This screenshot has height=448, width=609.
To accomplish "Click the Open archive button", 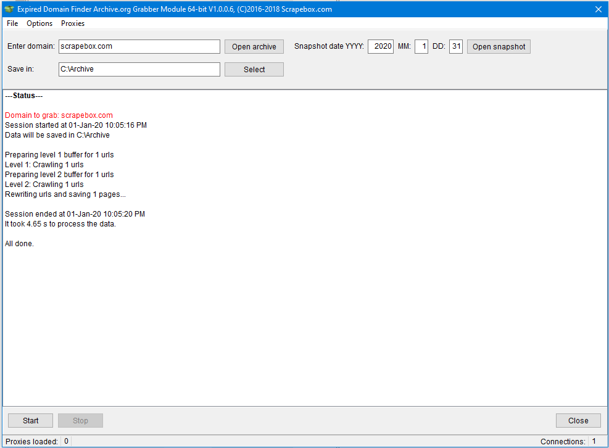I will pyautogui.click(x=254, y=47).
